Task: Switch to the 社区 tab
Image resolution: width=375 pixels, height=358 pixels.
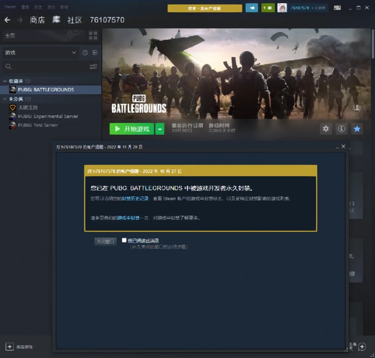Action: click(x=75, y=20)
